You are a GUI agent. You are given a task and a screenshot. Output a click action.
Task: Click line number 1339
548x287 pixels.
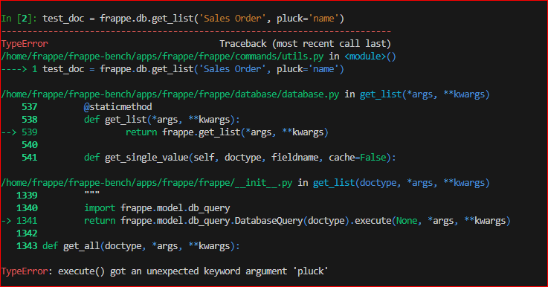click(x=27, y=196)
